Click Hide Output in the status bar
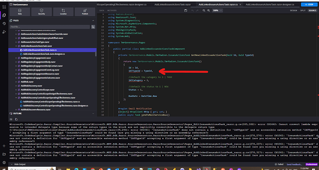Image resolution: width=319 pixels, height=170 pixels. click(18, 164)
